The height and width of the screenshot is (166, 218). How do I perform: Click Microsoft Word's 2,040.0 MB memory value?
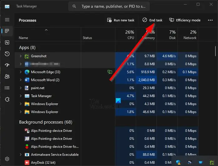pos(147,80)
